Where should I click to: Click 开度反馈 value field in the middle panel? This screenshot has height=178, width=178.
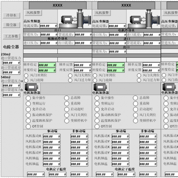point(151,70)
